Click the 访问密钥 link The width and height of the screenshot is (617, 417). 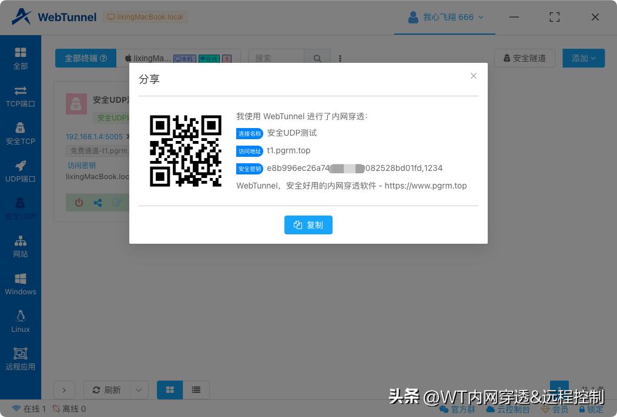[x=82, y=165]
